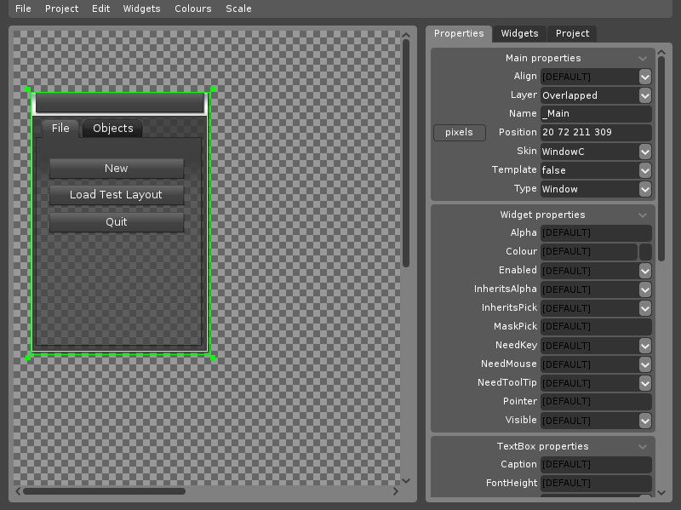Open the Scale menu

coord(238,9)
